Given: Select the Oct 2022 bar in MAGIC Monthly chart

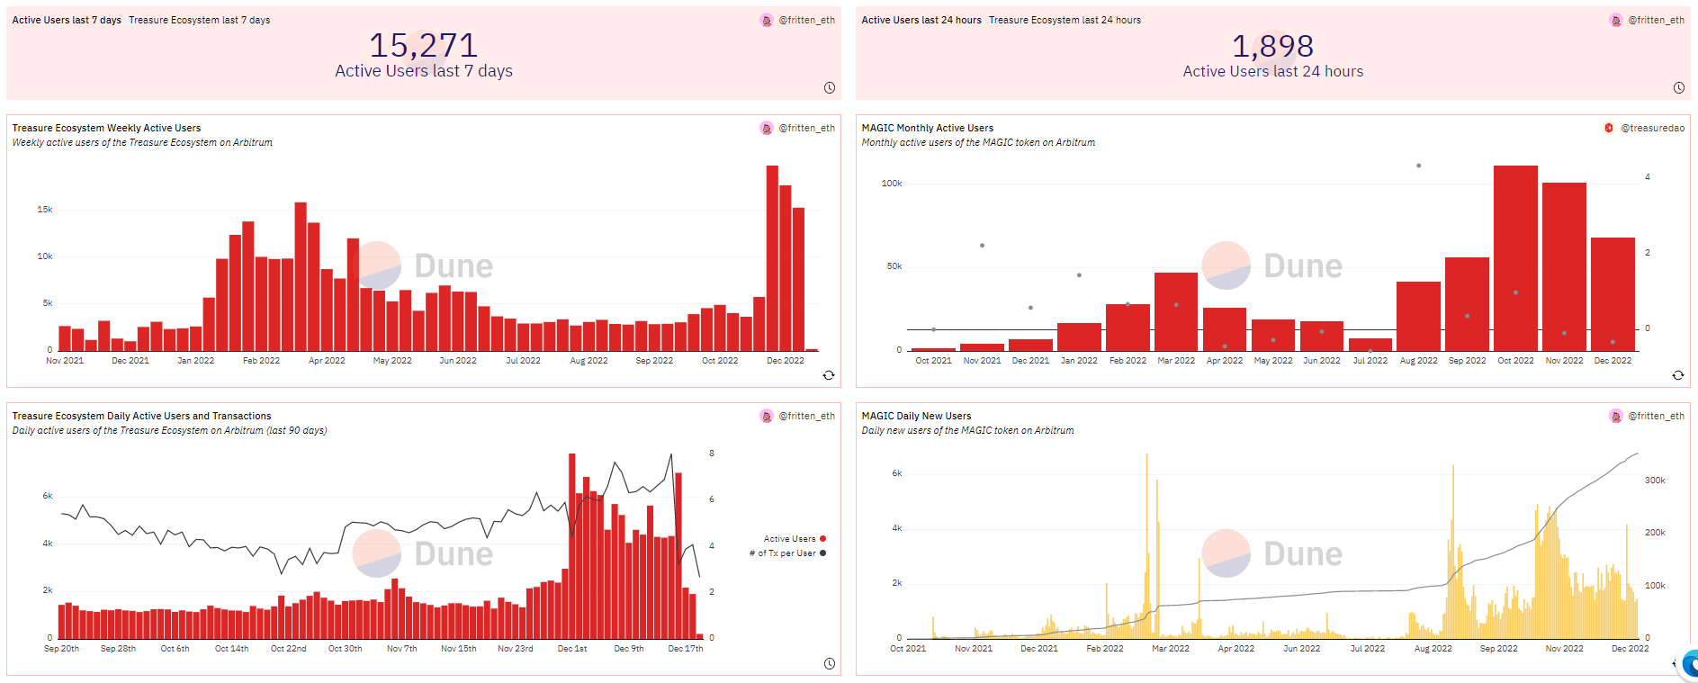Looking at the screenshot, I should coord(1515,258).
